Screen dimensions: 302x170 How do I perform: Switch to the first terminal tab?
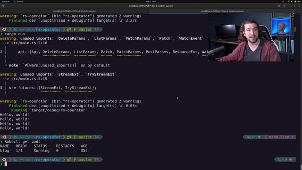(x=75, y=11)
